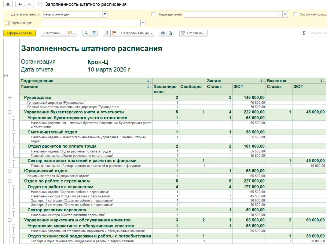Collapse the Руководство group
Viewport: 327px width, 244px height.
[x=10, y=97]
